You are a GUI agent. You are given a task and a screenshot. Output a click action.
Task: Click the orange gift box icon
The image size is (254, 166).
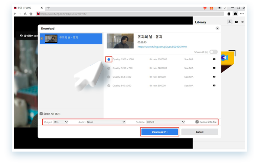click(211, 8)
